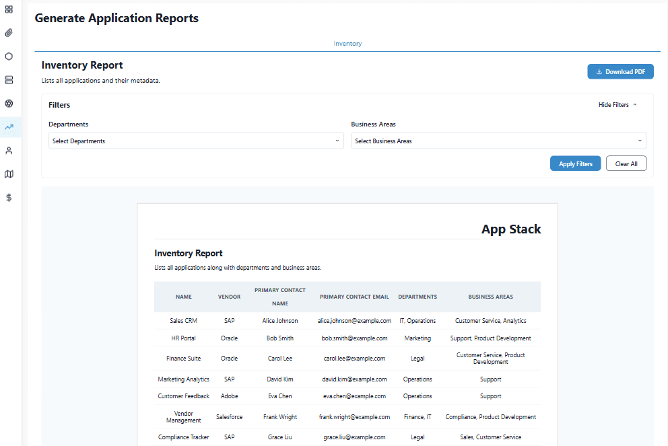Click grace.liu@example.com email cell
This screenshot has width=668, height=446.
354,437
